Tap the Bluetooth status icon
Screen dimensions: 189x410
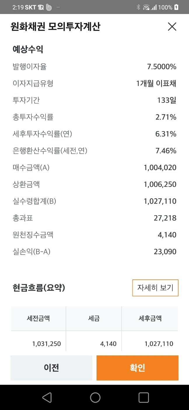(x=138, y=7)
